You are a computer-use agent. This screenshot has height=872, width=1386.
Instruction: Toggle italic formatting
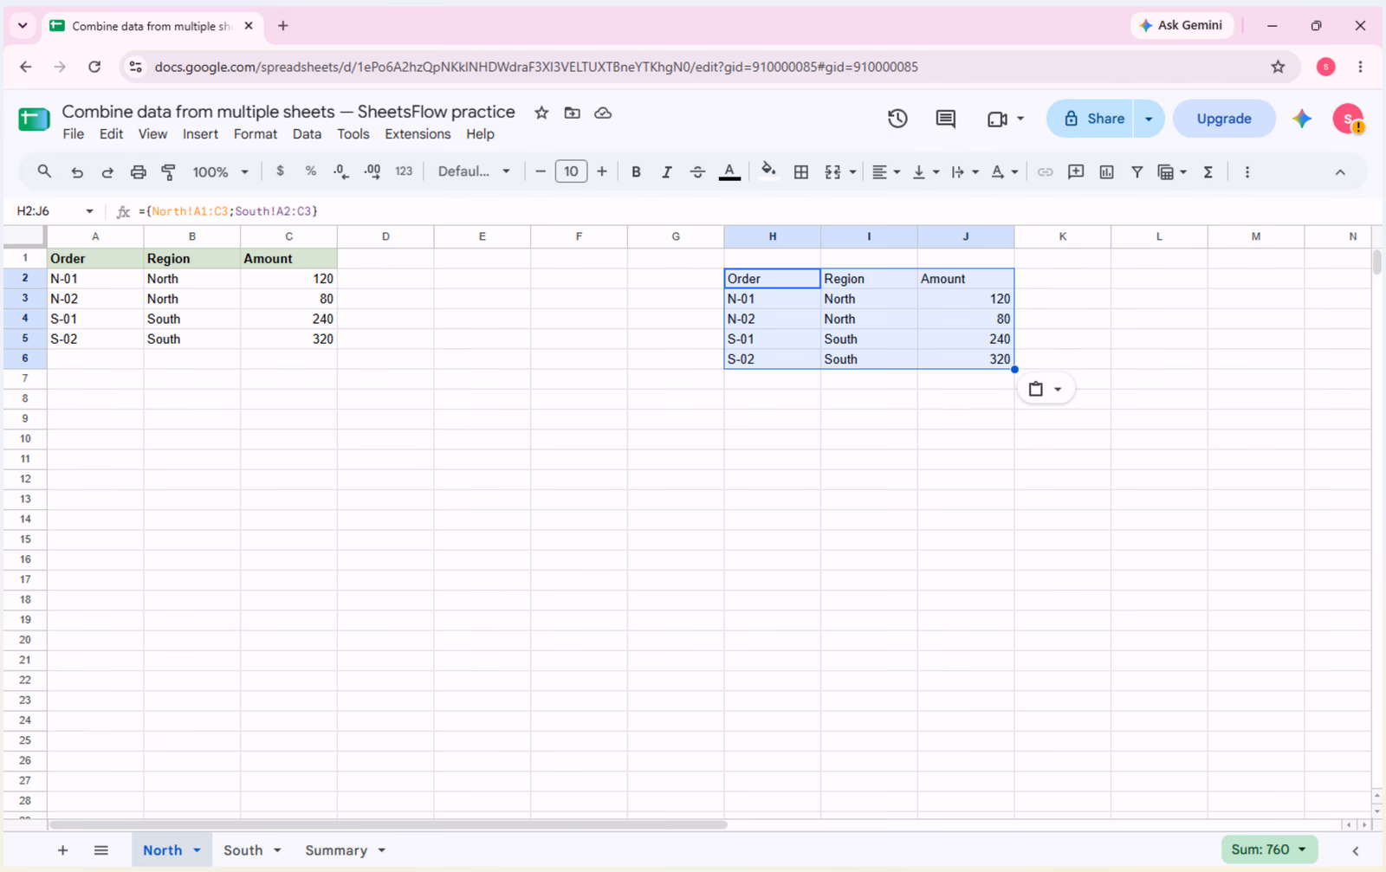point(667,172)
